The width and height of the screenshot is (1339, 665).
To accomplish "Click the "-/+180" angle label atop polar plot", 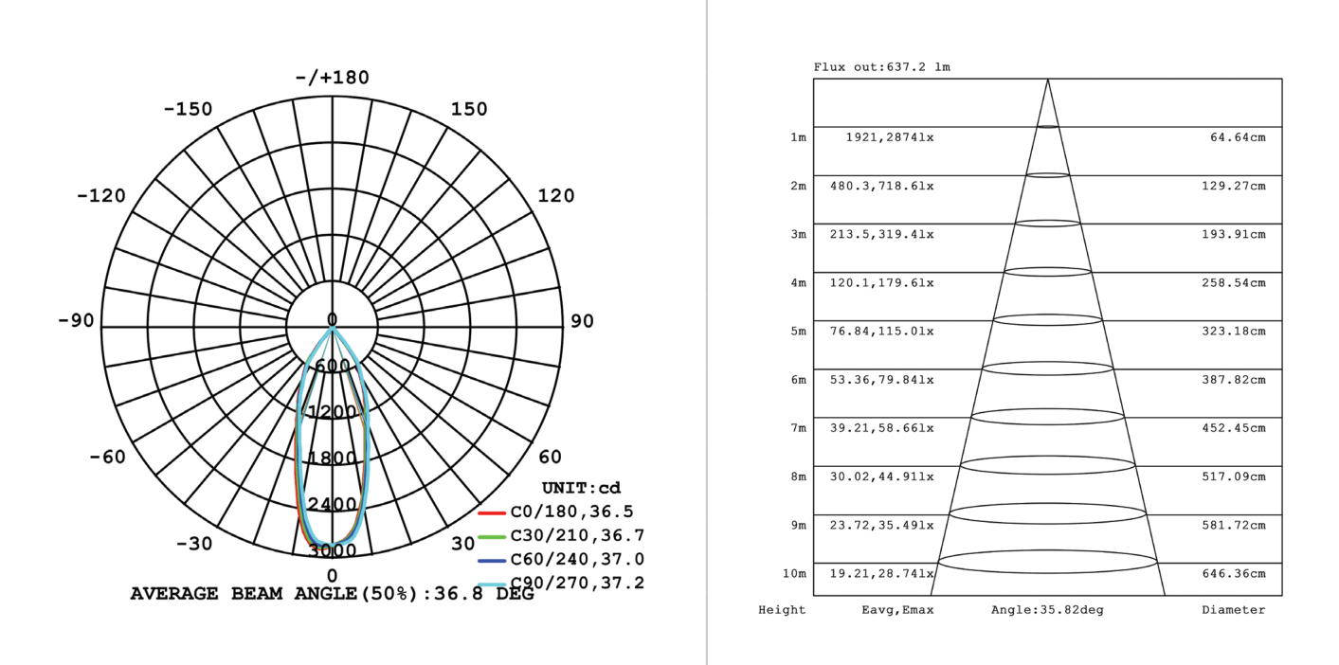I will (332, 78).
